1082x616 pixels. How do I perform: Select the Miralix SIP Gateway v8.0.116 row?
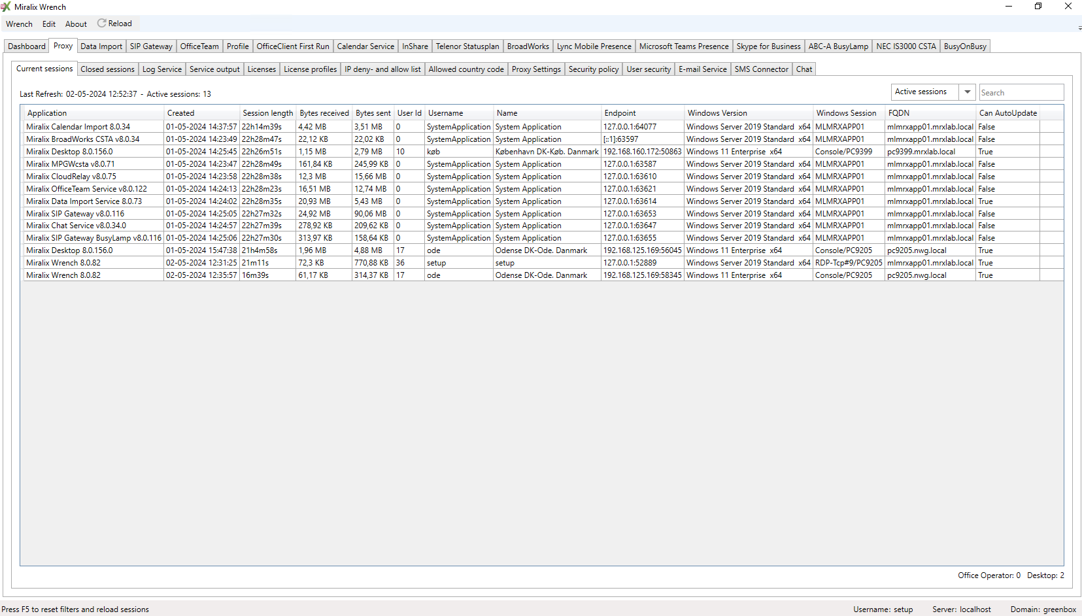[541, 214]
